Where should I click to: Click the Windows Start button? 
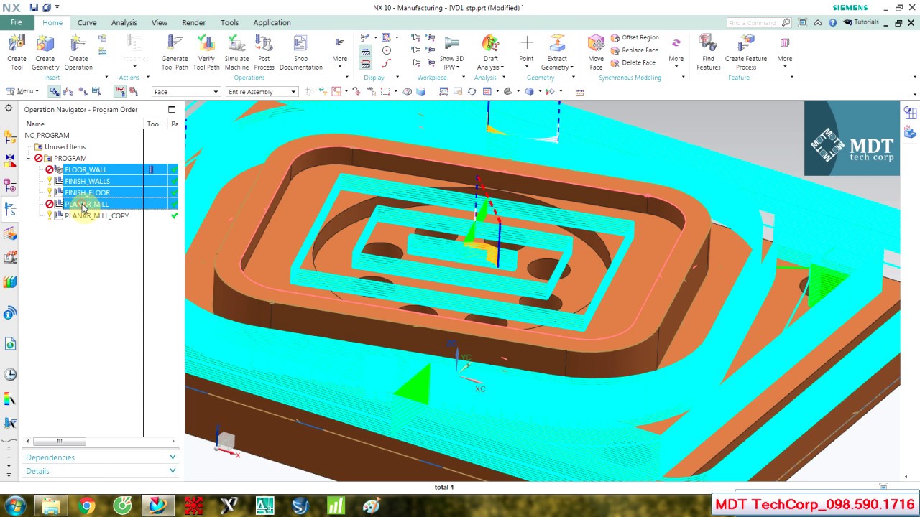tap(15, 506)
